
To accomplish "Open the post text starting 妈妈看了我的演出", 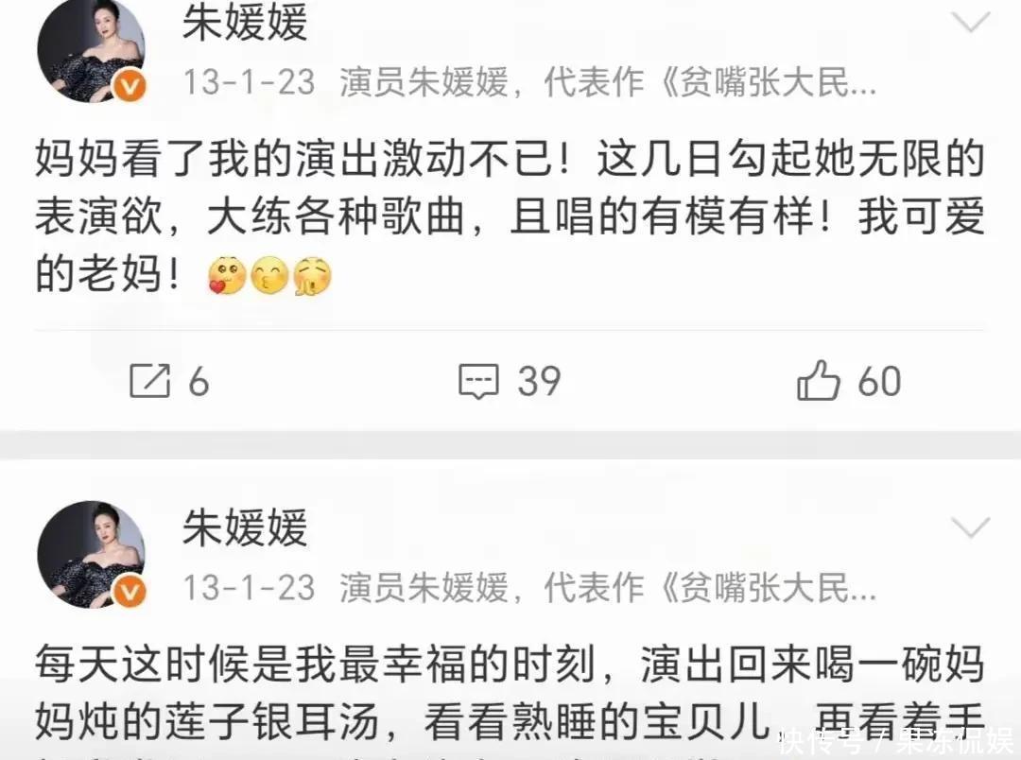I will click(510, 216).
